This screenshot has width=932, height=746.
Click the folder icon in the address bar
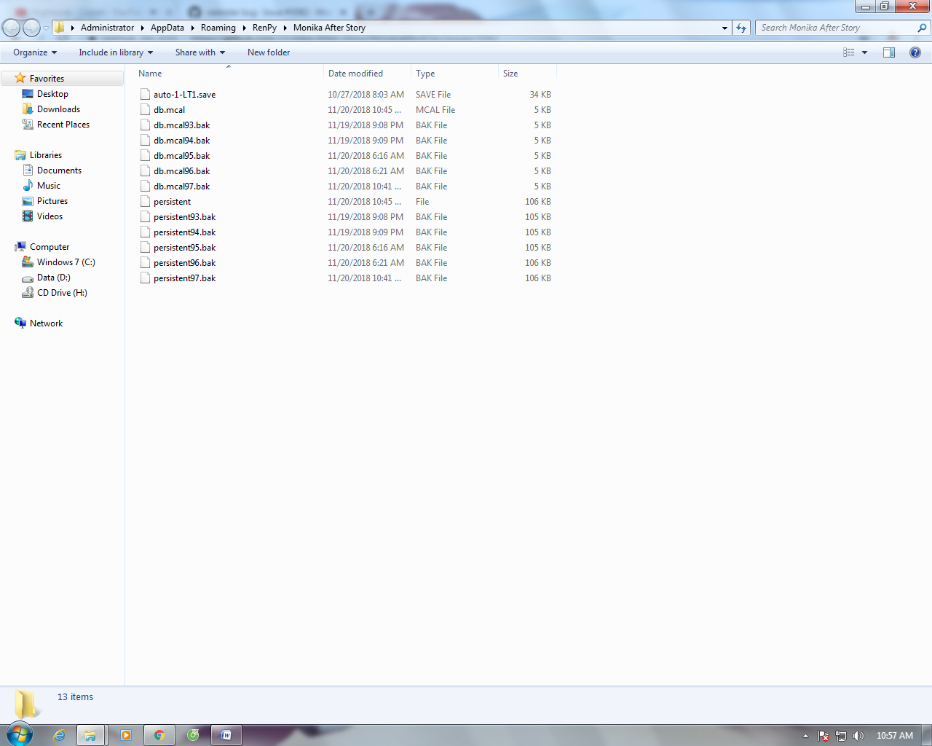[x=60, y=28]
